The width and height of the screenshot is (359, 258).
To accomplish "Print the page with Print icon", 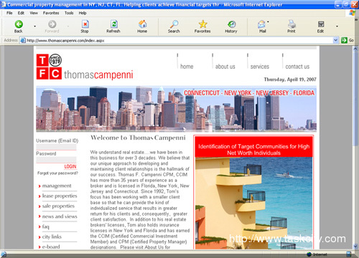I will tap(292, 27).
